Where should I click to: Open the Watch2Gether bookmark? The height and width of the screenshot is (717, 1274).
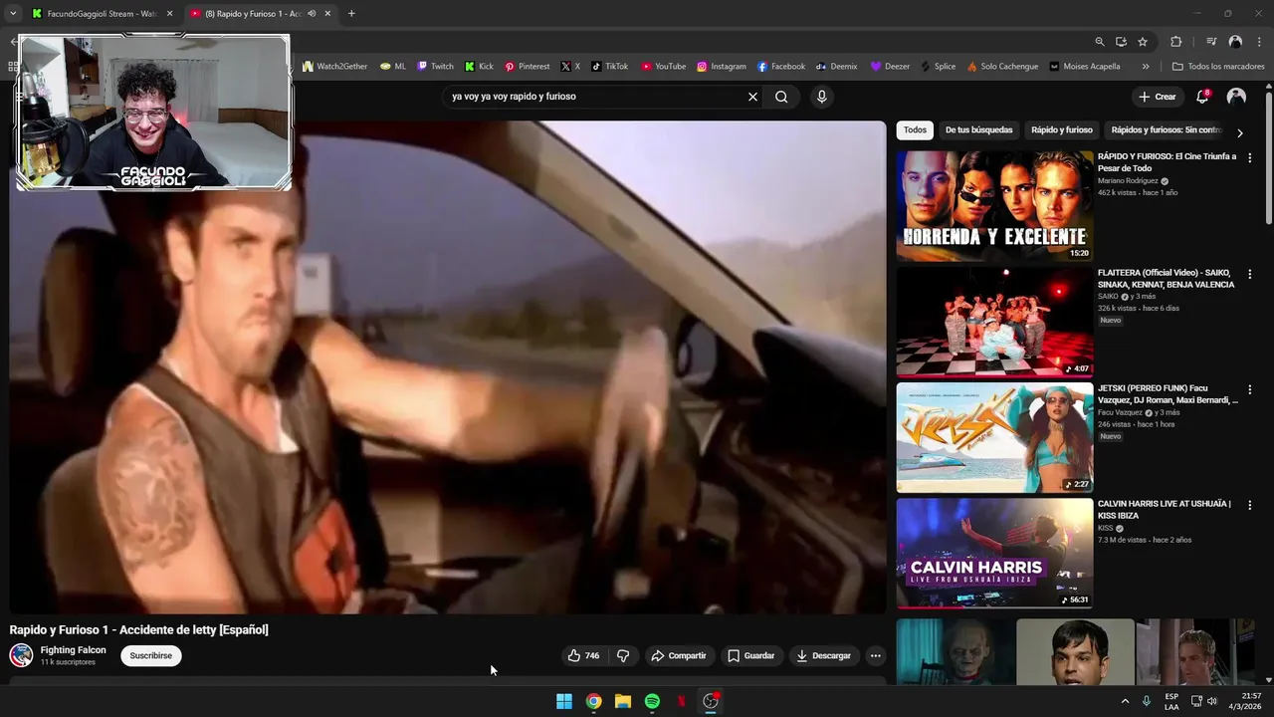(x=334, y=67)
